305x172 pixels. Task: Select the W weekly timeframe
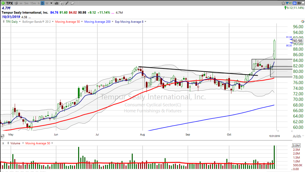click(47, 3)
